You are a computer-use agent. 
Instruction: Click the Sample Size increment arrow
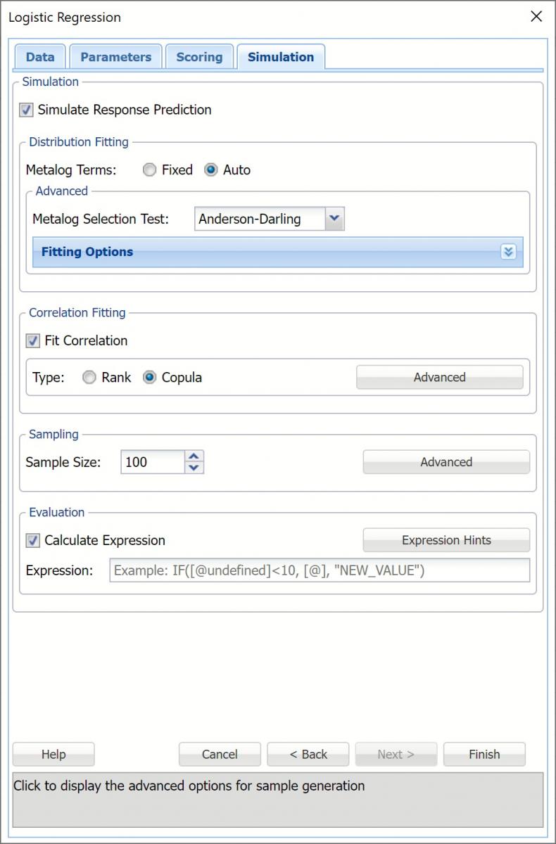coord(194,456)
